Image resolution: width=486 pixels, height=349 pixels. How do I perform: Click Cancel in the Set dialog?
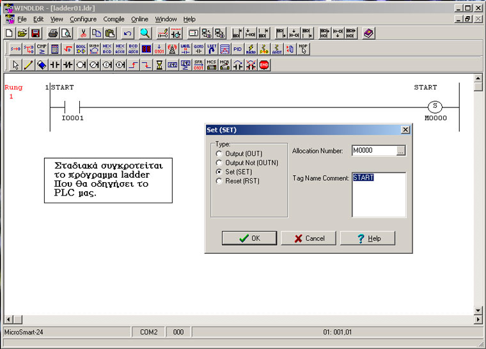point(308,238)
